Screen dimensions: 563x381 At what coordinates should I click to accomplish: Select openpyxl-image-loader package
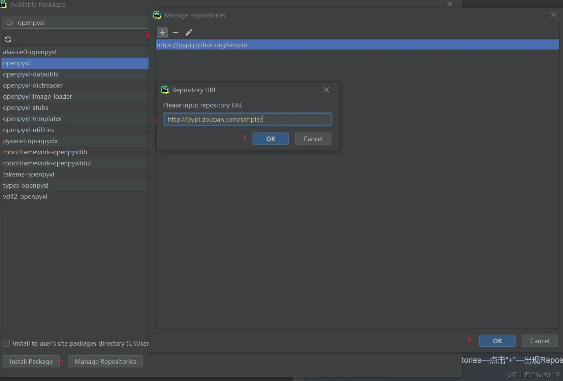(x=75, y=96)
